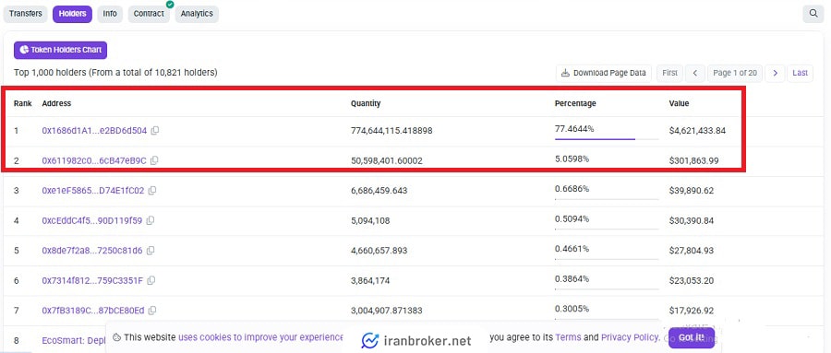Copy address 0x1686d1A1...e2BD6d504 via copy icon
This screenshot has width=831, height=353.
click(155, 130)
